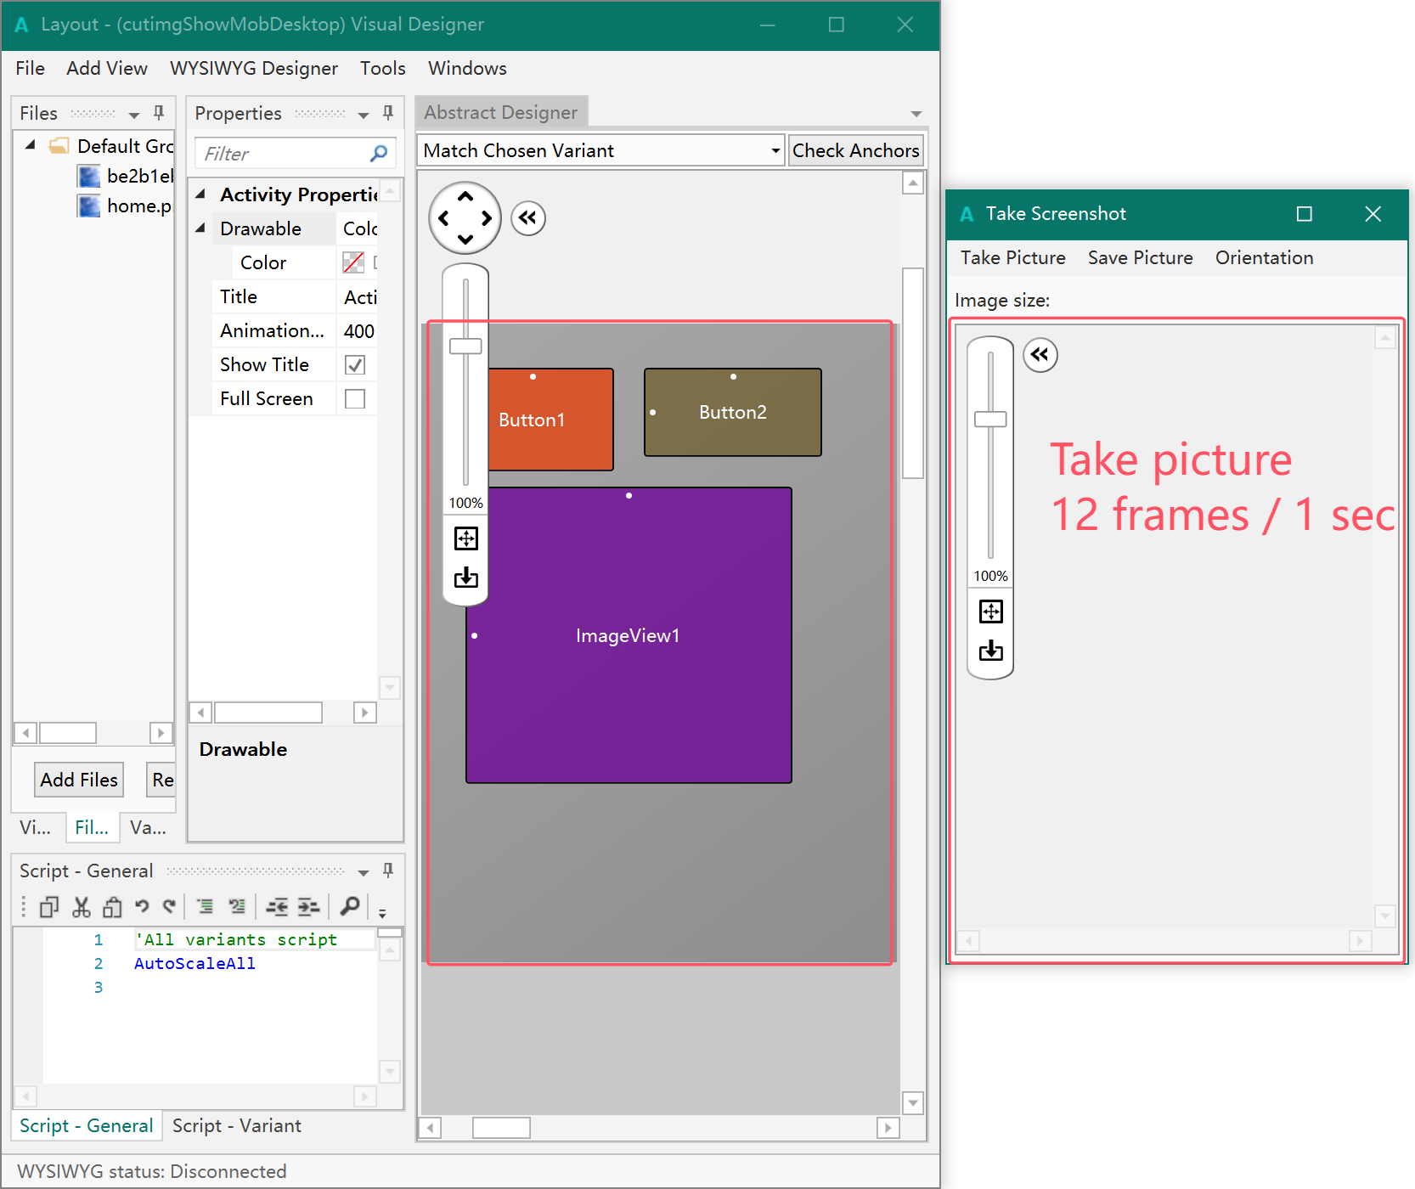The height and width of the screenshot is (1189, 1415).
Task: Click the Paste icon in script toolbar
Action: click(x=111, y=907)
